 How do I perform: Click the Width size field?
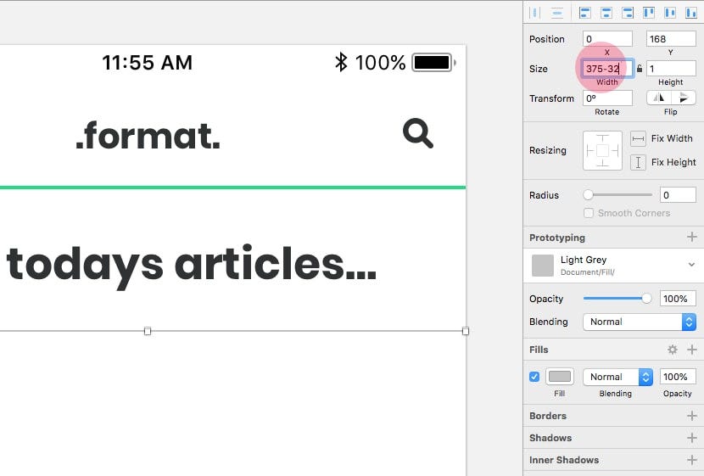607,69
